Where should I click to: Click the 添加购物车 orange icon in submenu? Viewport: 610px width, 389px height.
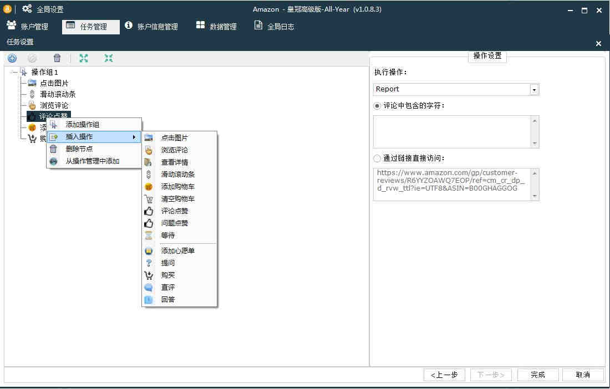coord(149,187)
